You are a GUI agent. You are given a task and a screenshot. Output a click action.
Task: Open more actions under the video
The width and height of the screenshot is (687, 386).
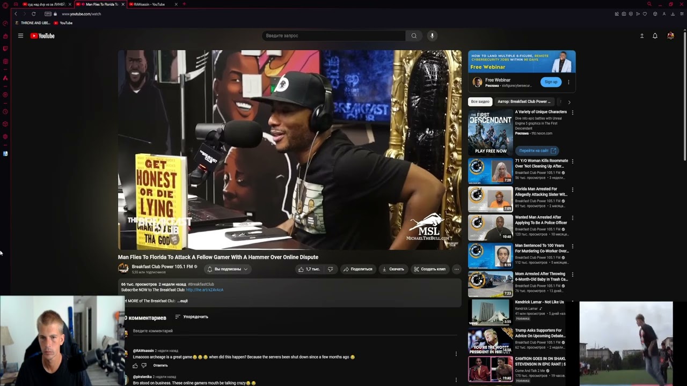pyautogui.click(x=457, y=269)
